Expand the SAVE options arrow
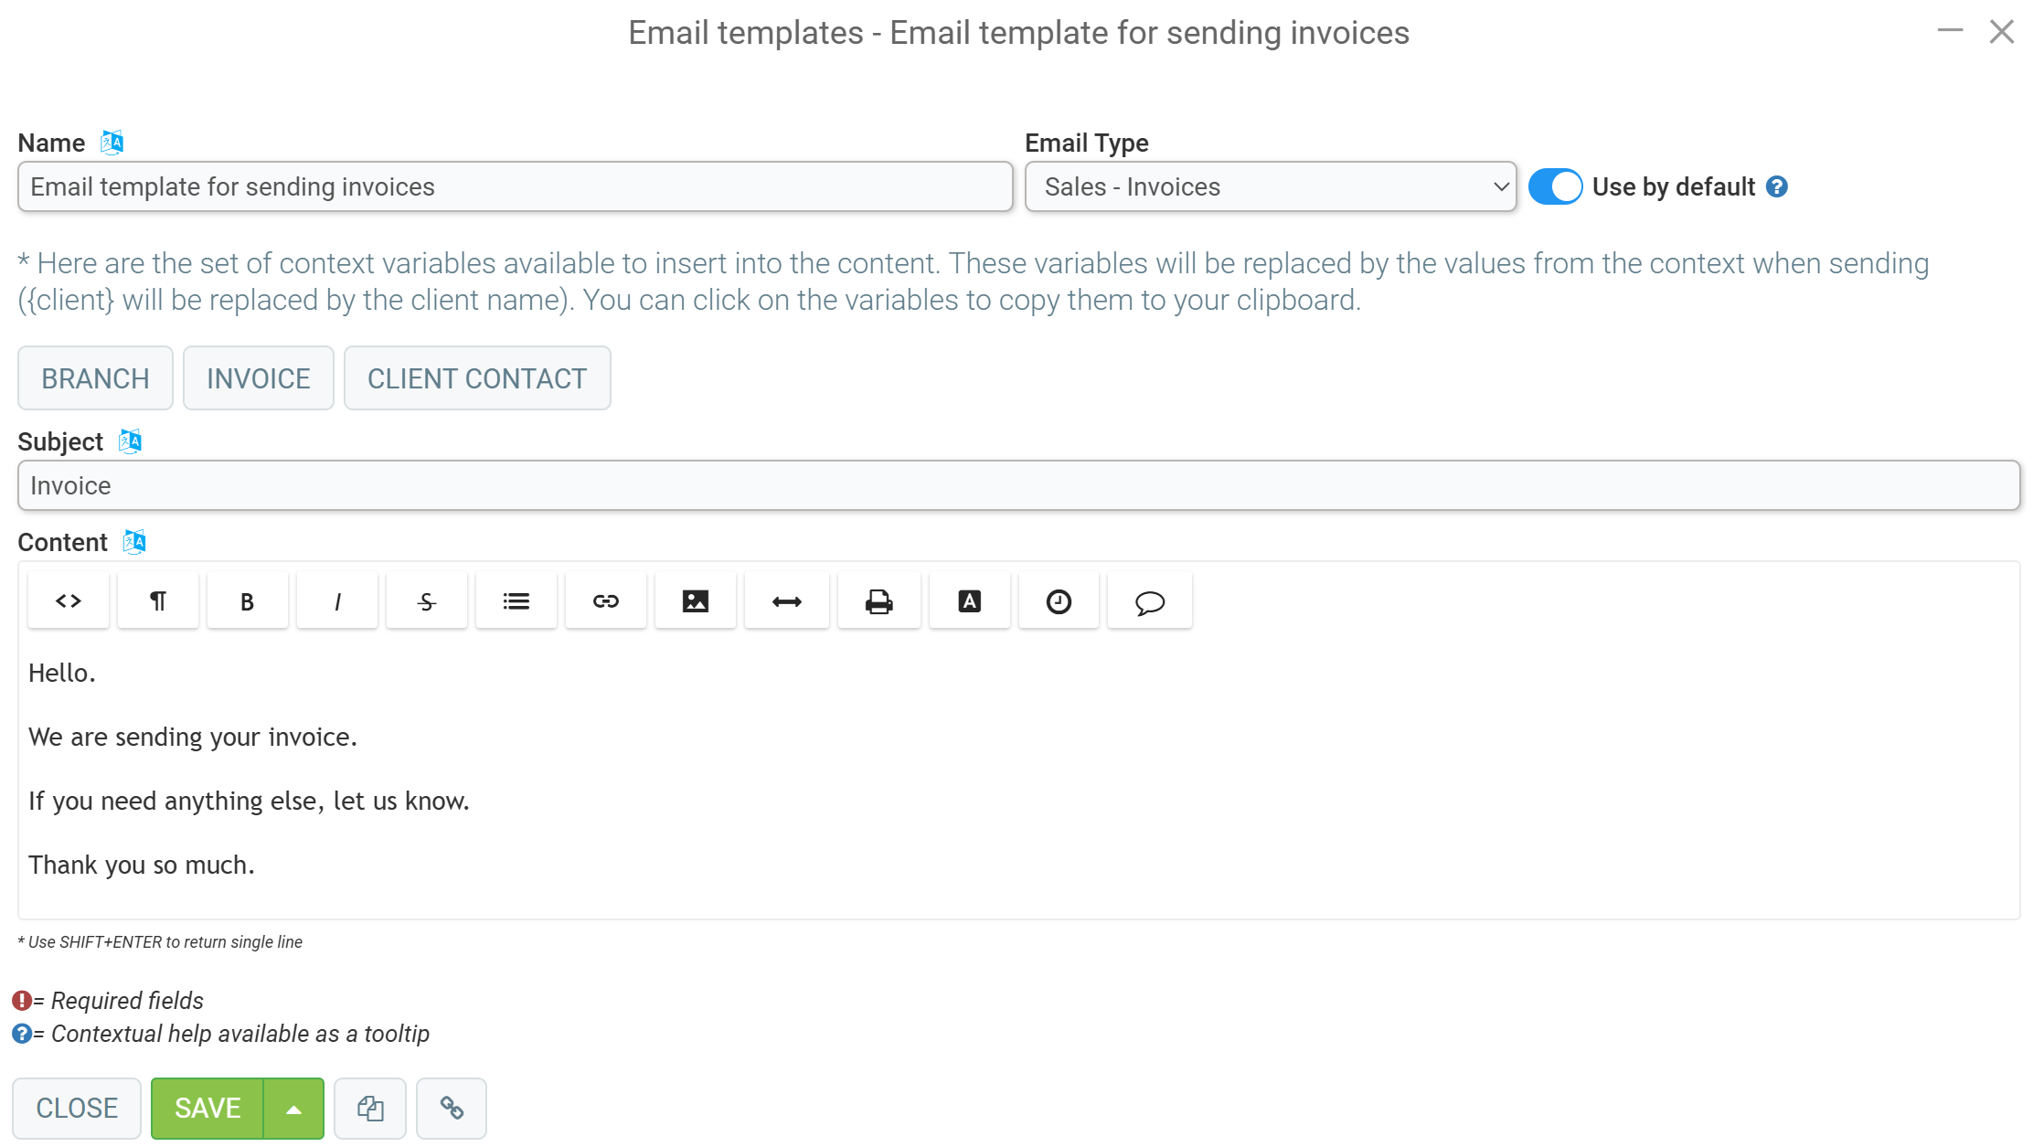This screenshot has width=2033, height=1147. (x=293, y=1109)
